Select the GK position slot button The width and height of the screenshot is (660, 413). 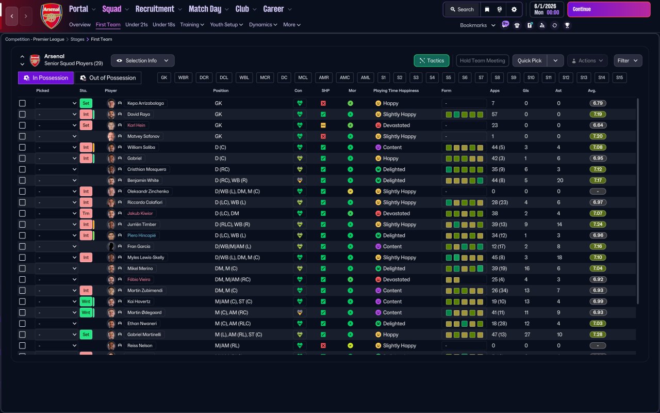pyautogui.click(x=164, y=78)
